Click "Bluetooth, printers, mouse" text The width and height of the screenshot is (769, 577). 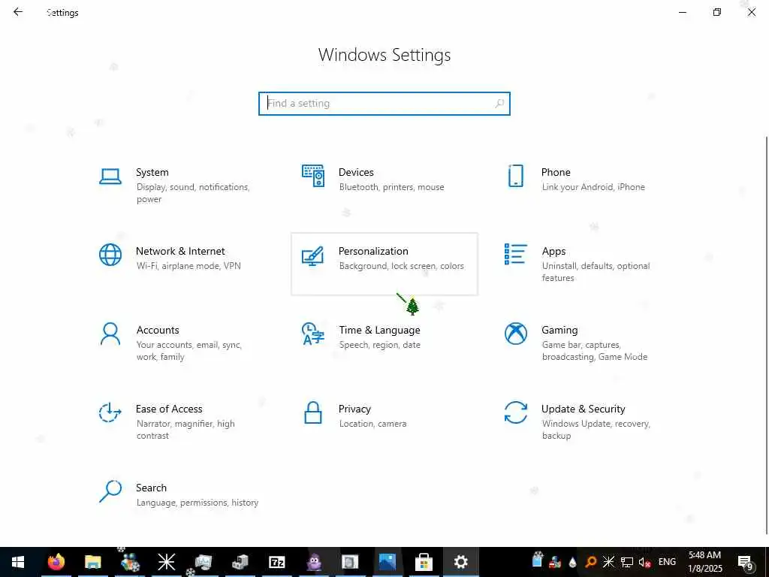point(391,187)
